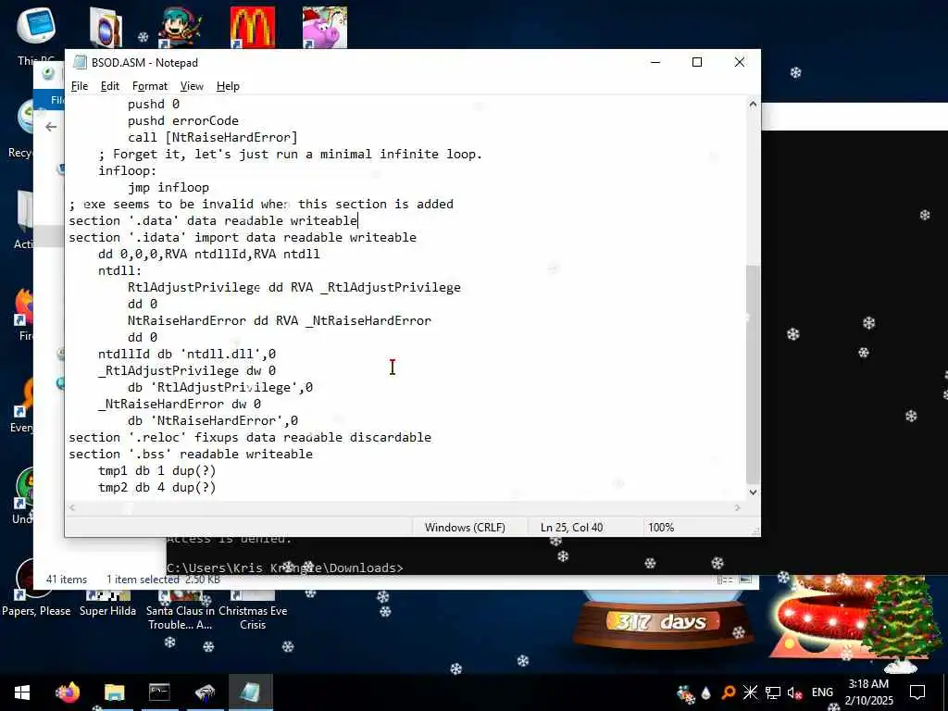Click the orange magnifier tray icon

pos(729,692)
